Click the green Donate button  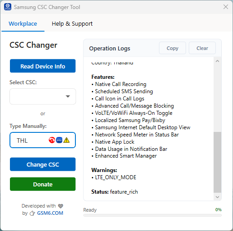(43, 184)
